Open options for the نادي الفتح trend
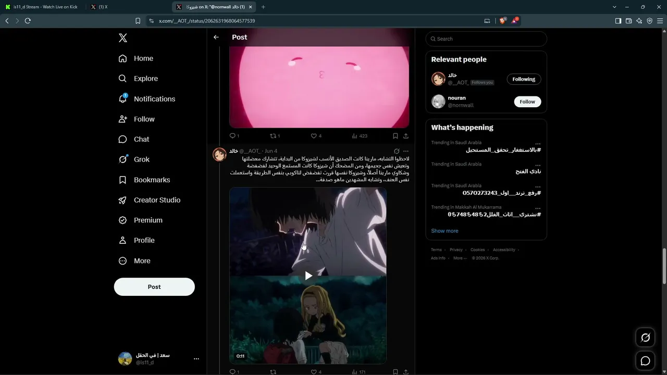The width and height of the screenshot is (667, 375). point(538,165)
